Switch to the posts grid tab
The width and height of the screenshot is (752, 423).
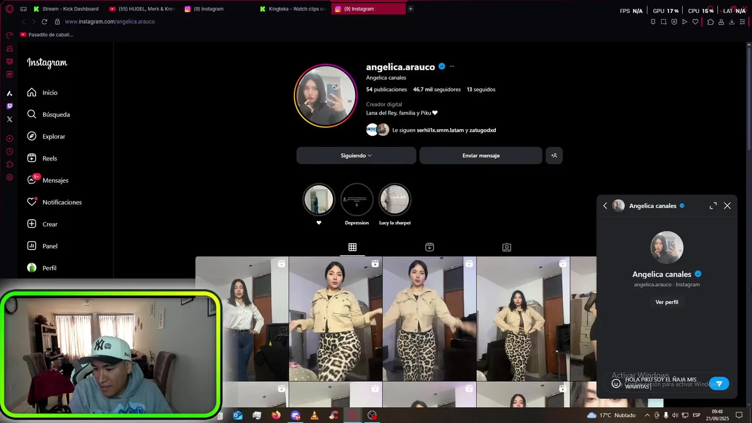(x=352, y=247)
